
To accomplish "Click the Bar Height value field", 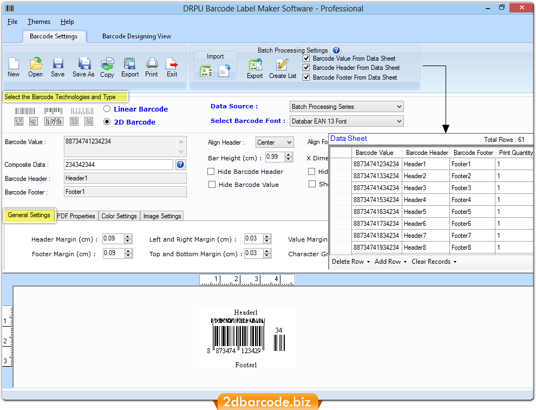I will (x=275, y=157).
